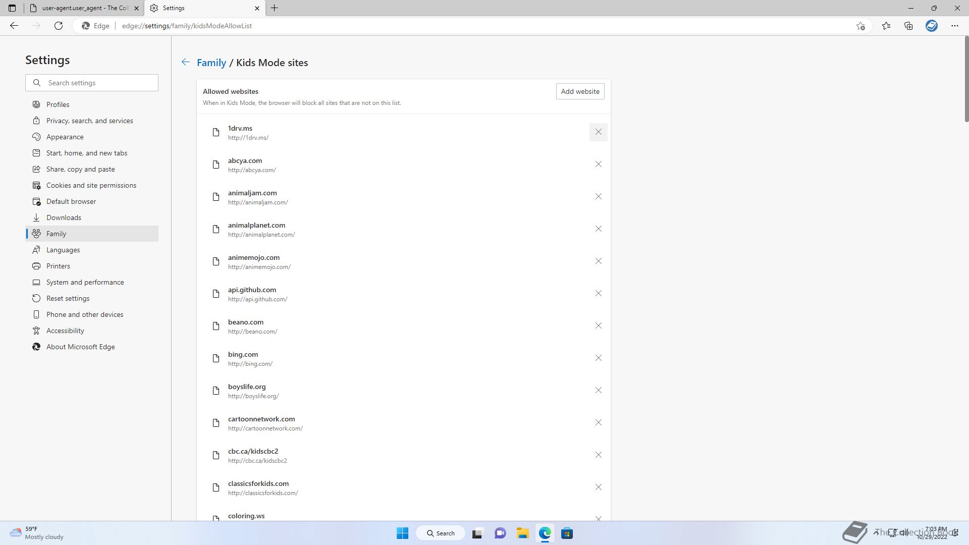Select the abcya.com site name
The height and width of the screenshot is (545, 969).
[x=245, y=160]
